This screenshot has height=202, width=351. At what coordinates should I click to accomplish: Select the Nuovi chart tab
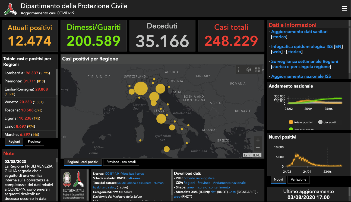point(278,179)
